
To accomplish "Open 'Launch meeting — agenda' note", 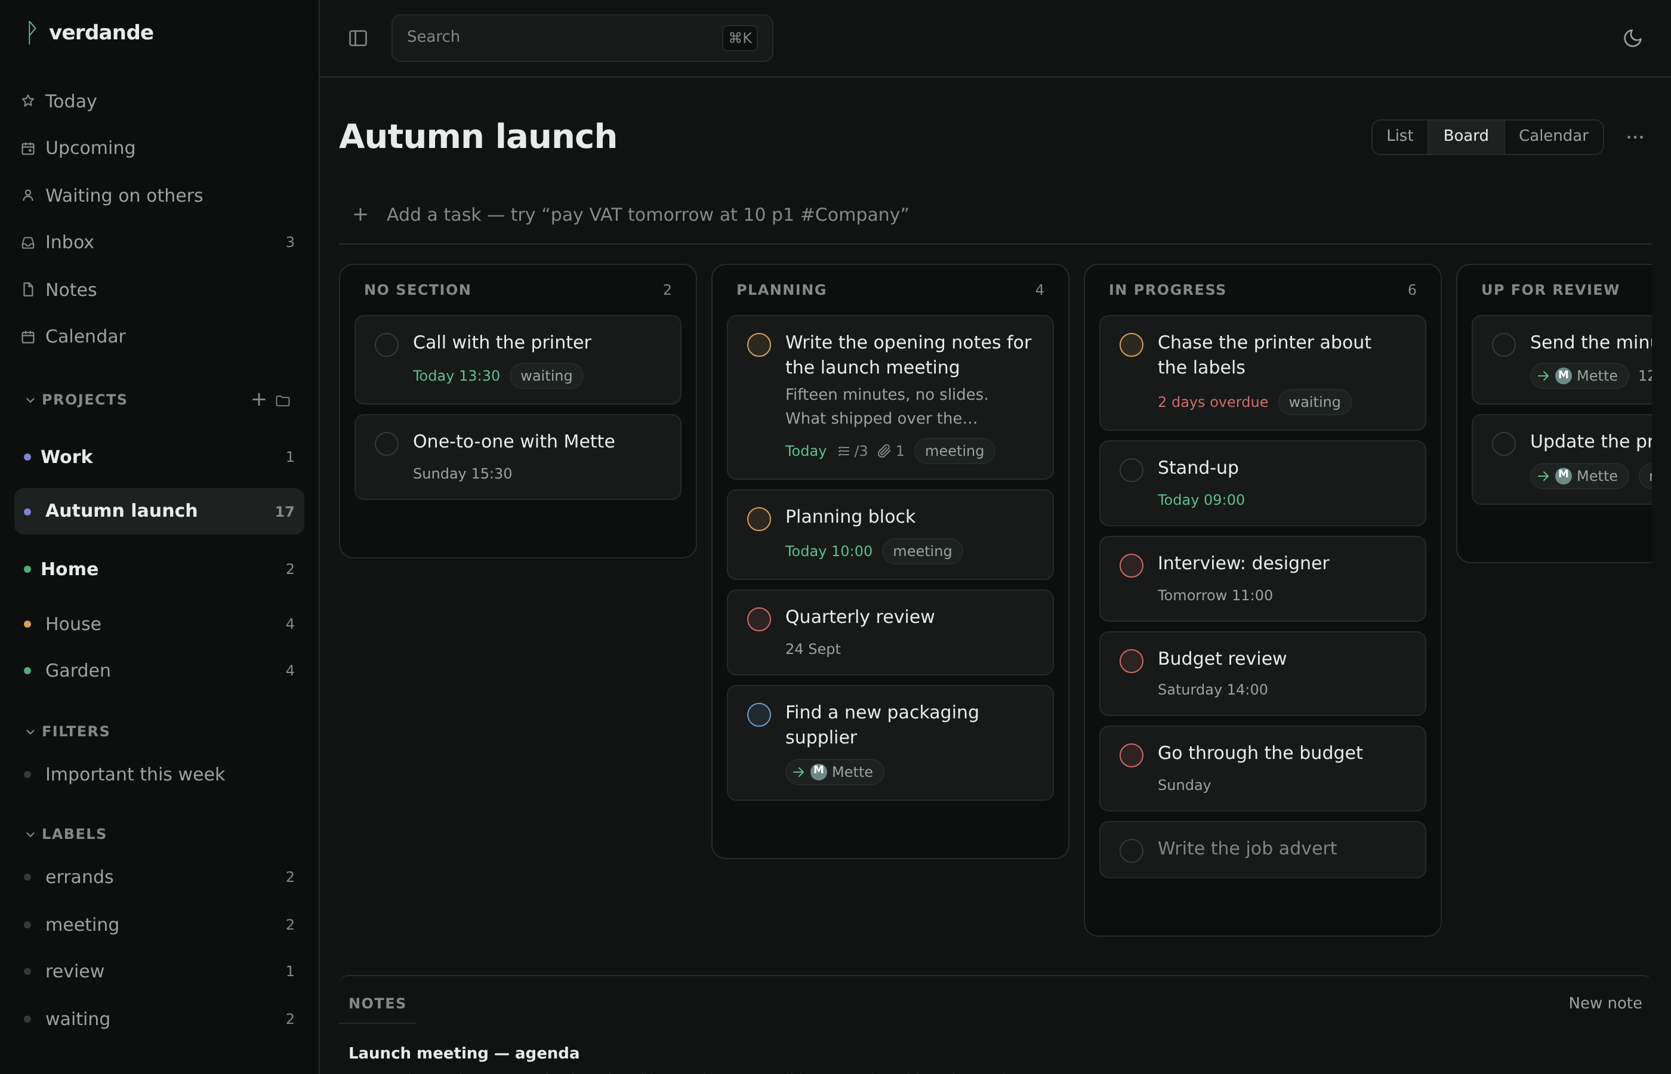I will (464, 1053).
